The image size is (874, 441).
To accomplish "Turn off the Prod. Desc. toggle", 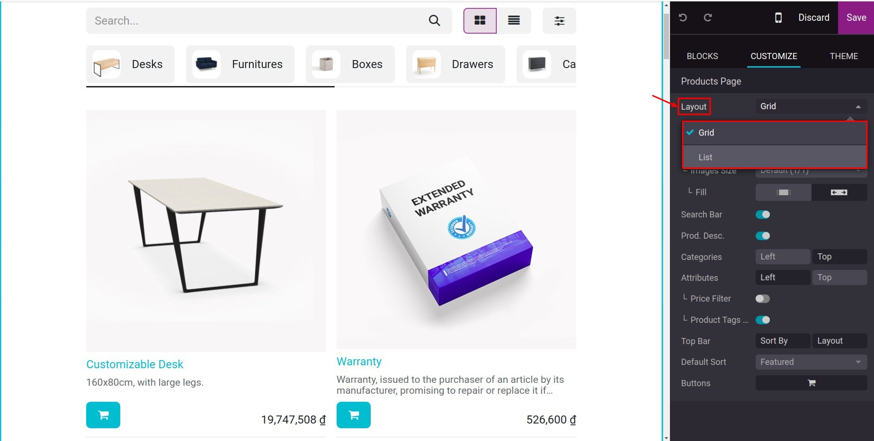I will coord(763,235).
